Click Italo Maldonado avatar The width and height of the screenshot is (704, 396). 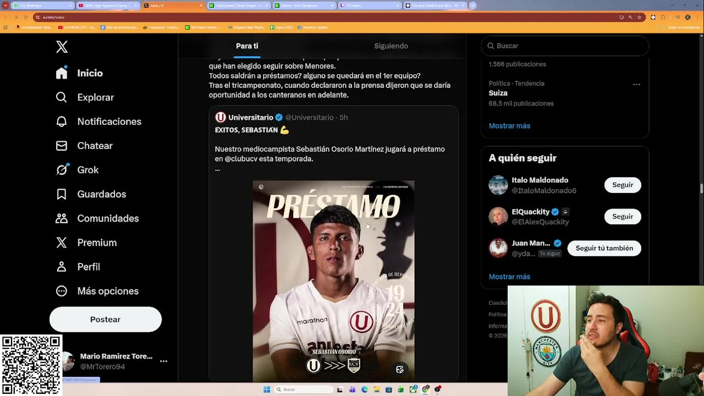498,185
